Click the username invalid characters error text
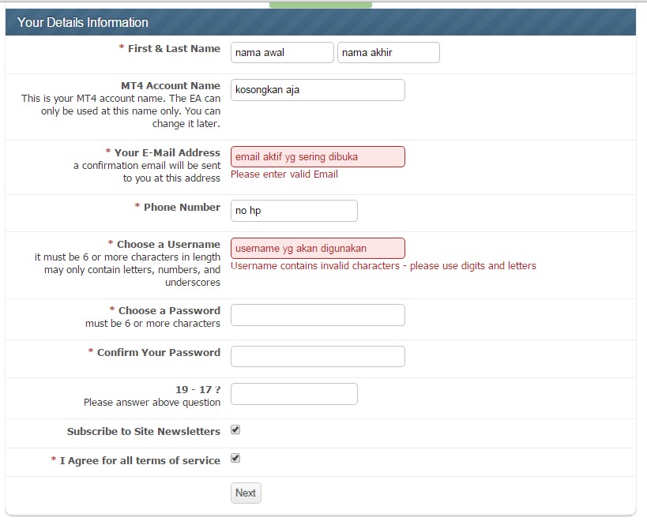 383,266
